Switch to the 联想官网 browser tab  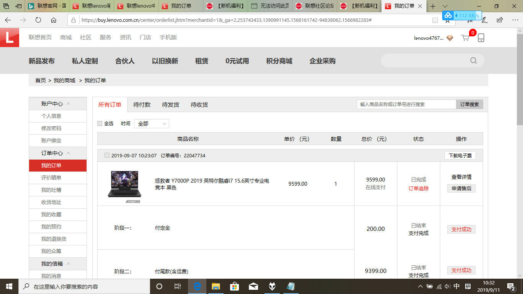(x=47, y=6)
